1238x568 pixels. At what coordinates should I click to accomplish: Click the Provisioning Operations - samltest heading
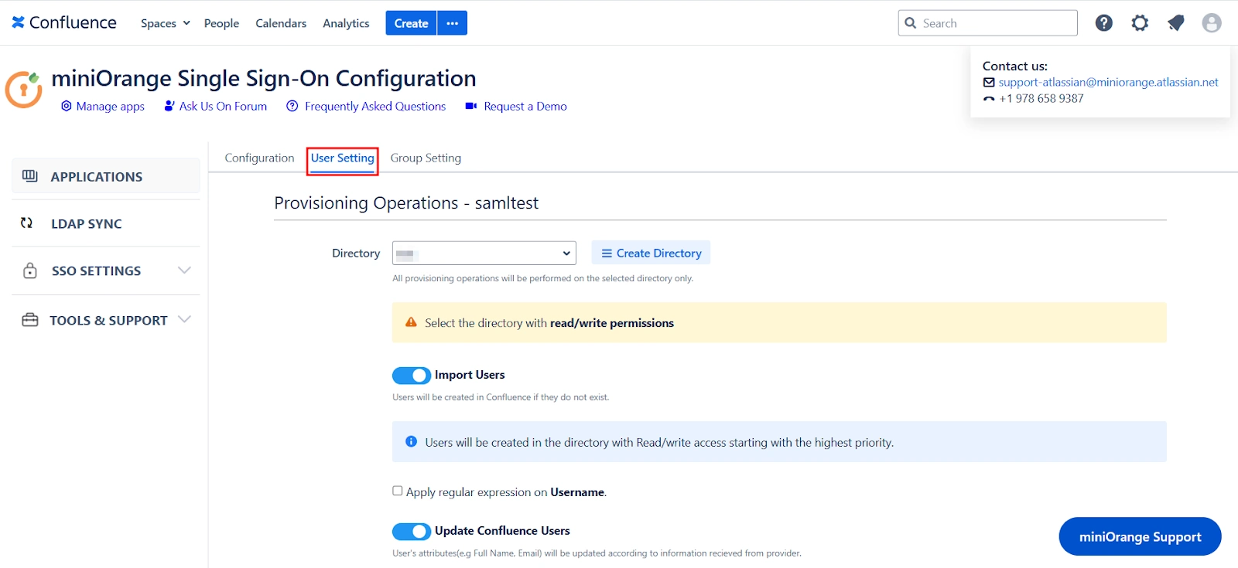pos(406,202)
